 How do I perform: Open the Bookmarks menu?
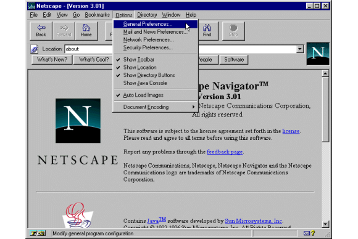[98, 15]
